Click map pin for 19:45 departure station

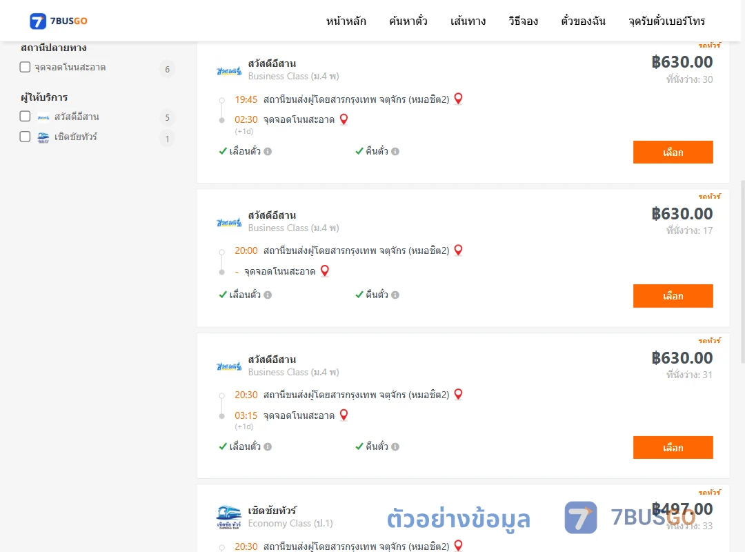[459, 99]
